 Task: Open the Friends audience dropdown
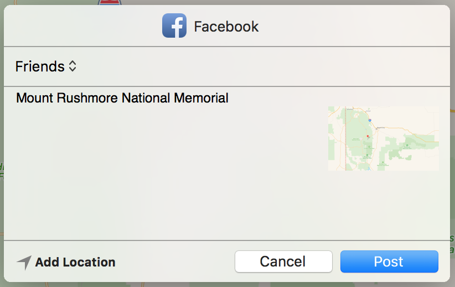tap(46, 66)
